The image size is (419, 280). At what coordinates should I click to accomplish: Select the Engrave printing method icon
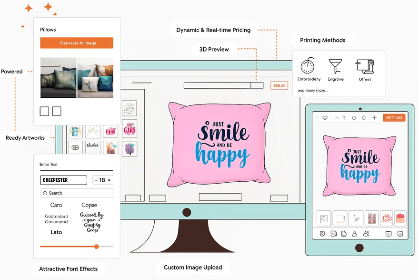click(x=336, y=66)
